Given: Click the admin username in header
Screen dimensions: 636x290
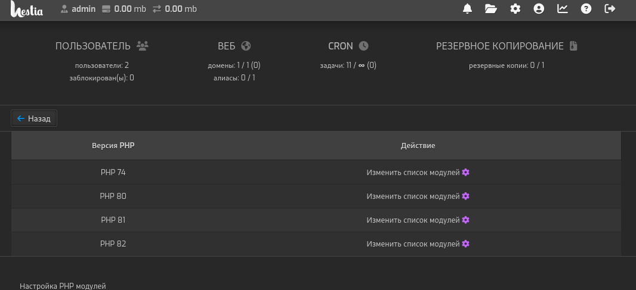Looking at the screenshot, I should 84,9.
